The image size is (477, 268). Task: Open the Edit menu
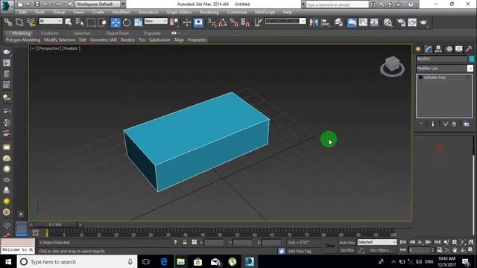pos(22,12)
